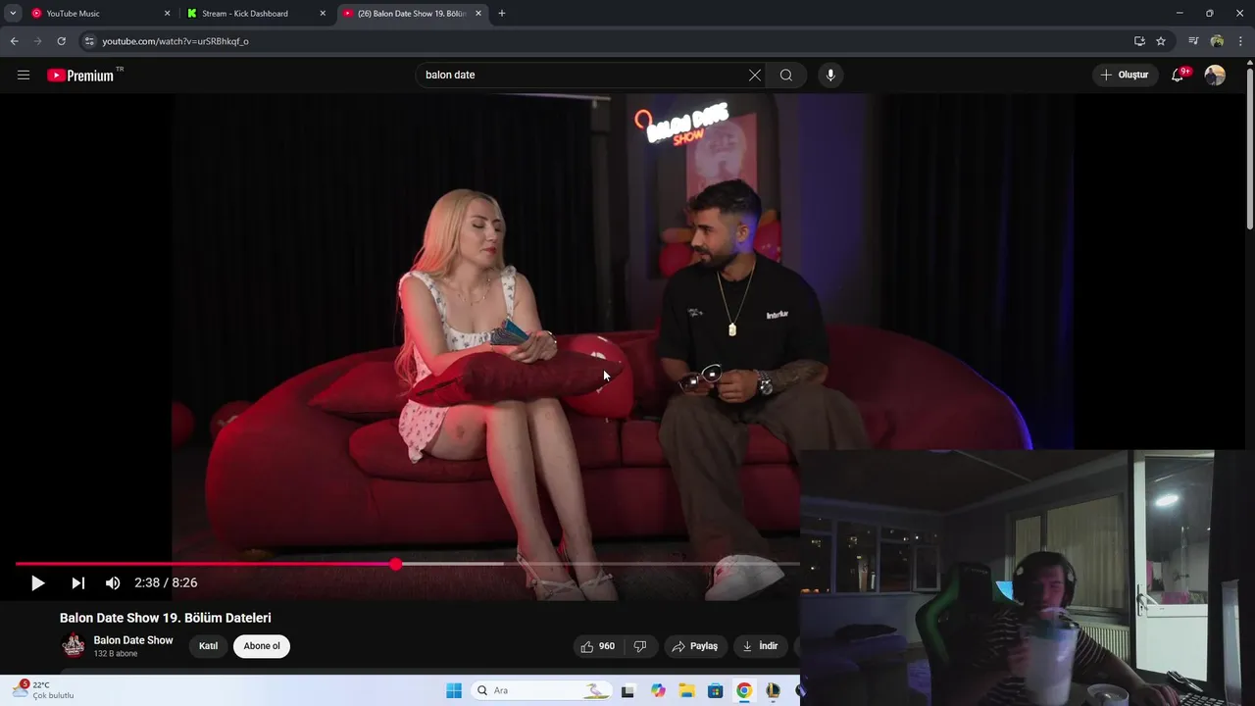This screenshot has width=1255, height=706.
Task: Click Chrome icon on taskbar
Action: 744,690
